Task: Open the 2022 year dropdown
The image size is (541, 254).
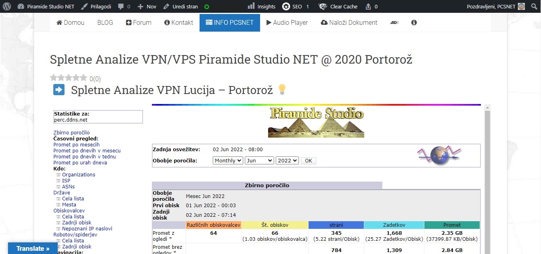Action: click(287, 160)
